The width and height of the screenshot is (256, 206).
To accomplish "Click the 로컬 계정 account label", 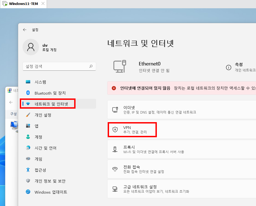I will click(49, 50).
